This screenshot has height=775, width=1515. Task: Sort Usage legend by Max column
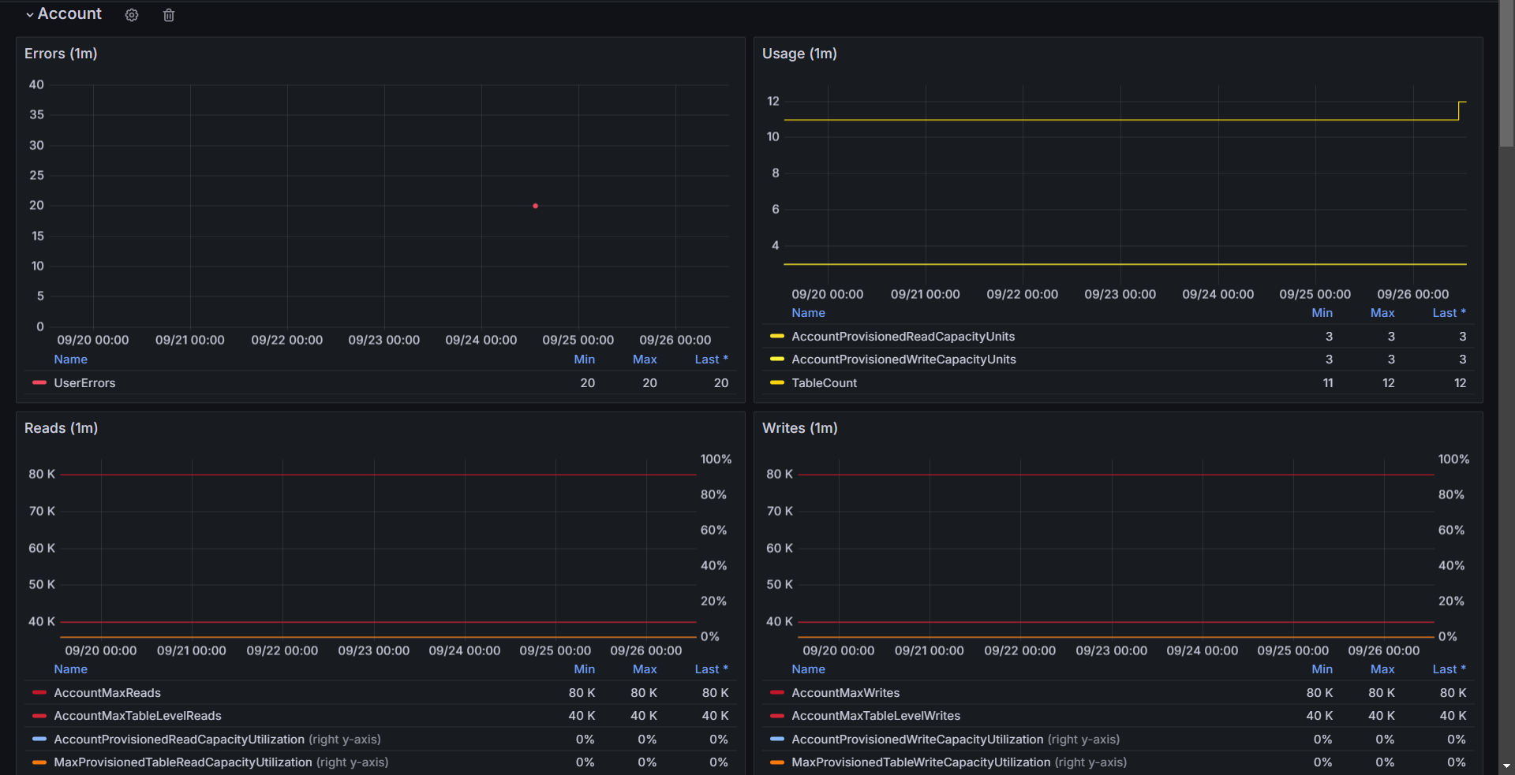[1382, 313]
